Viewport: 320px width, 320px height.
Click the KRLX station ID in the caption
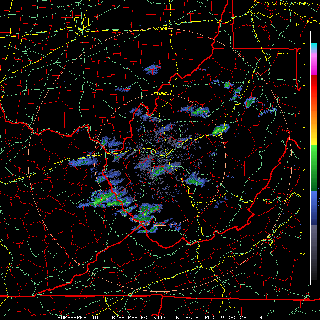(208, 318)
